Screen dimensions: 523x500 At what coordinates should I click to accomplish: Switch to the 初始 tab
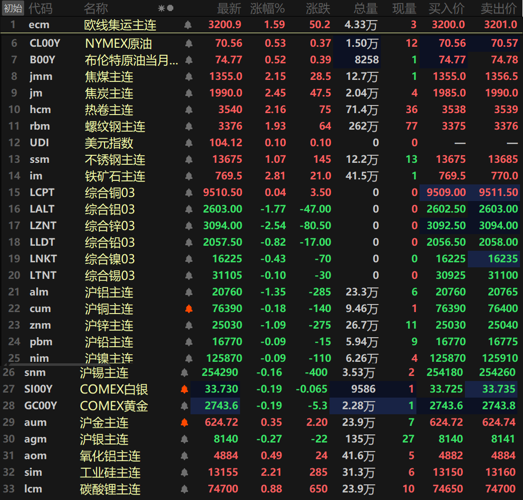coord(13,9)
